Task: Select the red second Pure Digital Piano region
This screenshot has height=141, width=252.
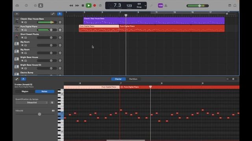Action: pyautogui.click(x=172, y=28)
